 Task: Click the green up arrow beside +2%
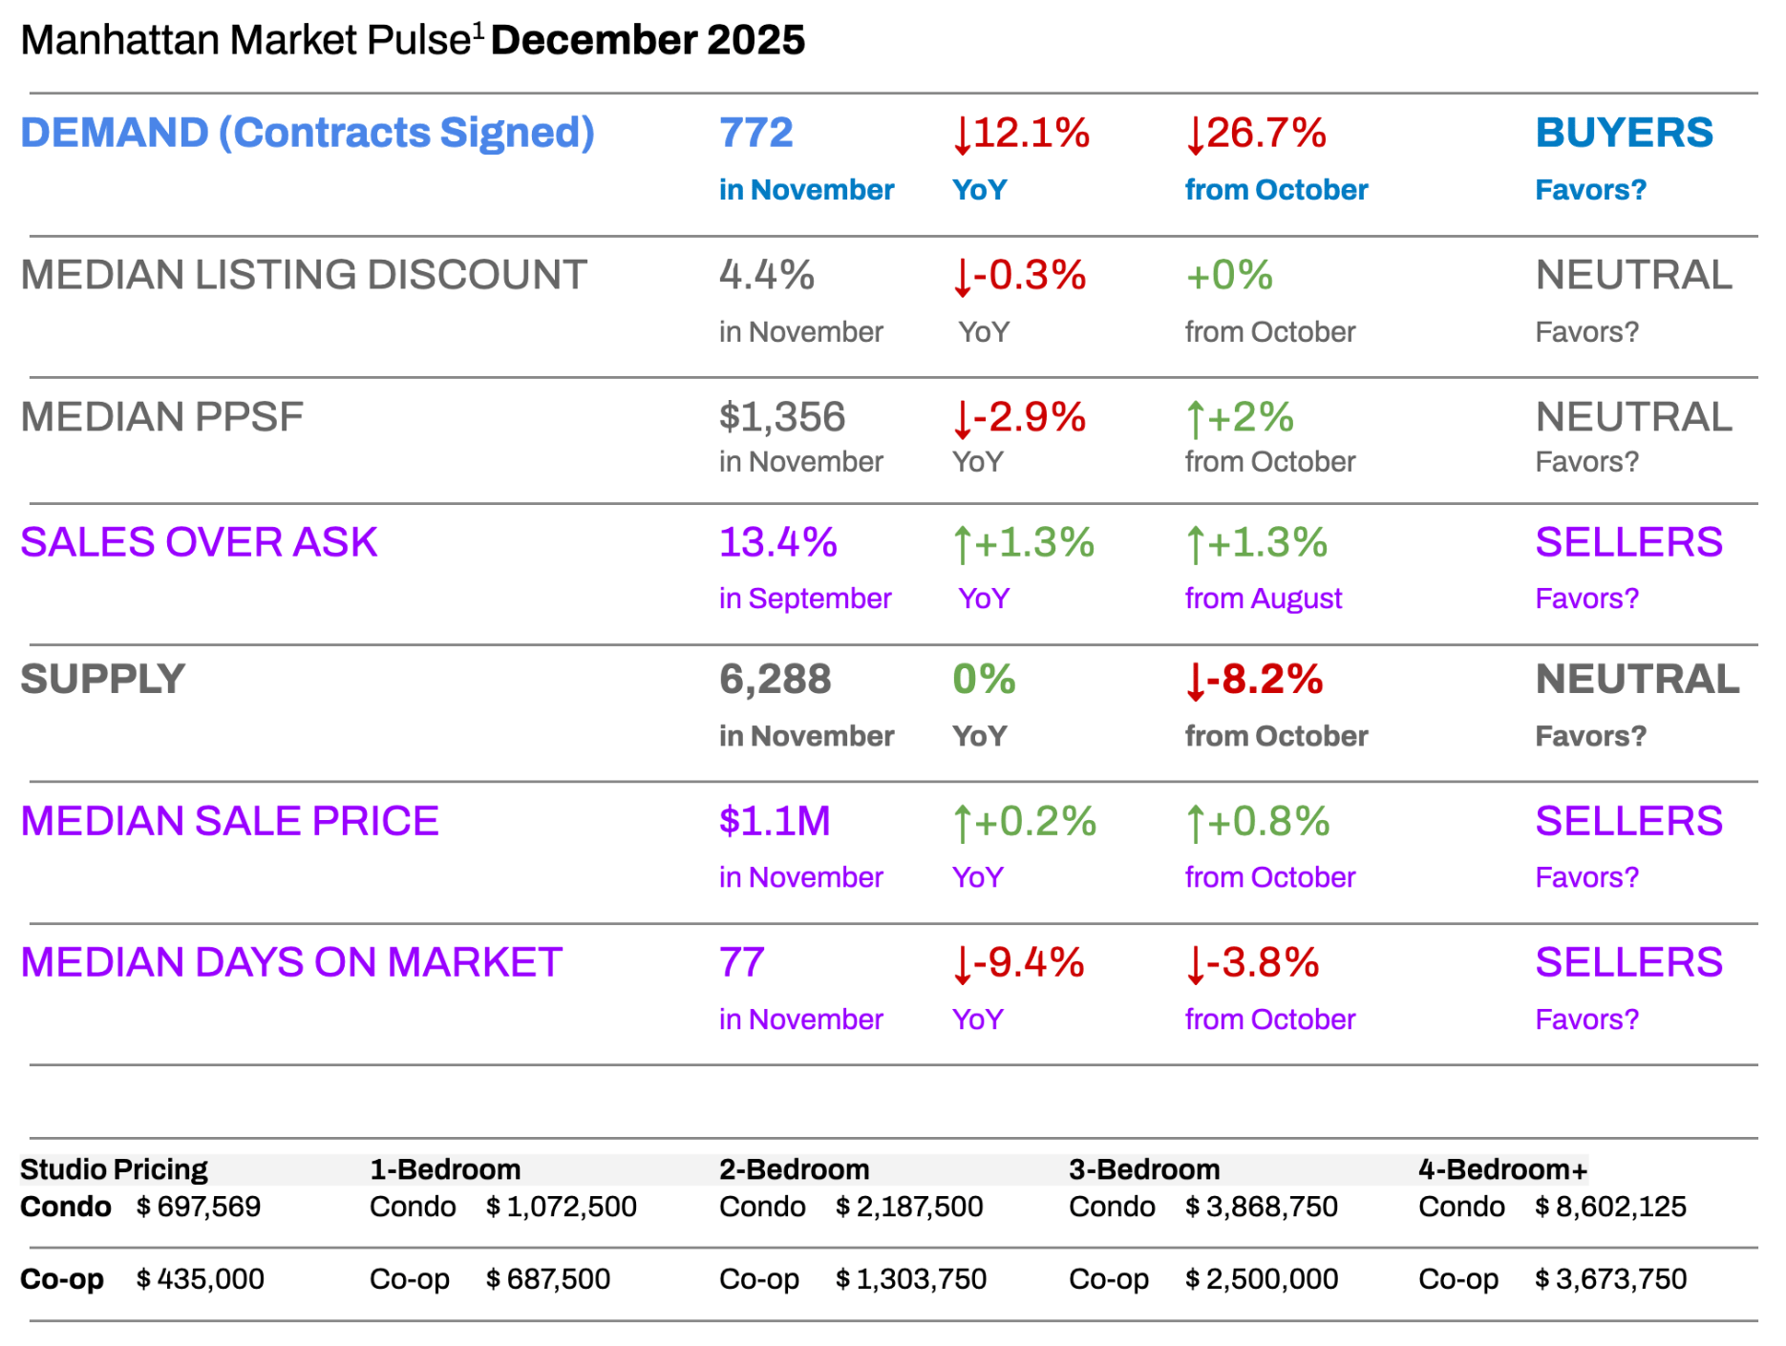(x=1195, y=418)
